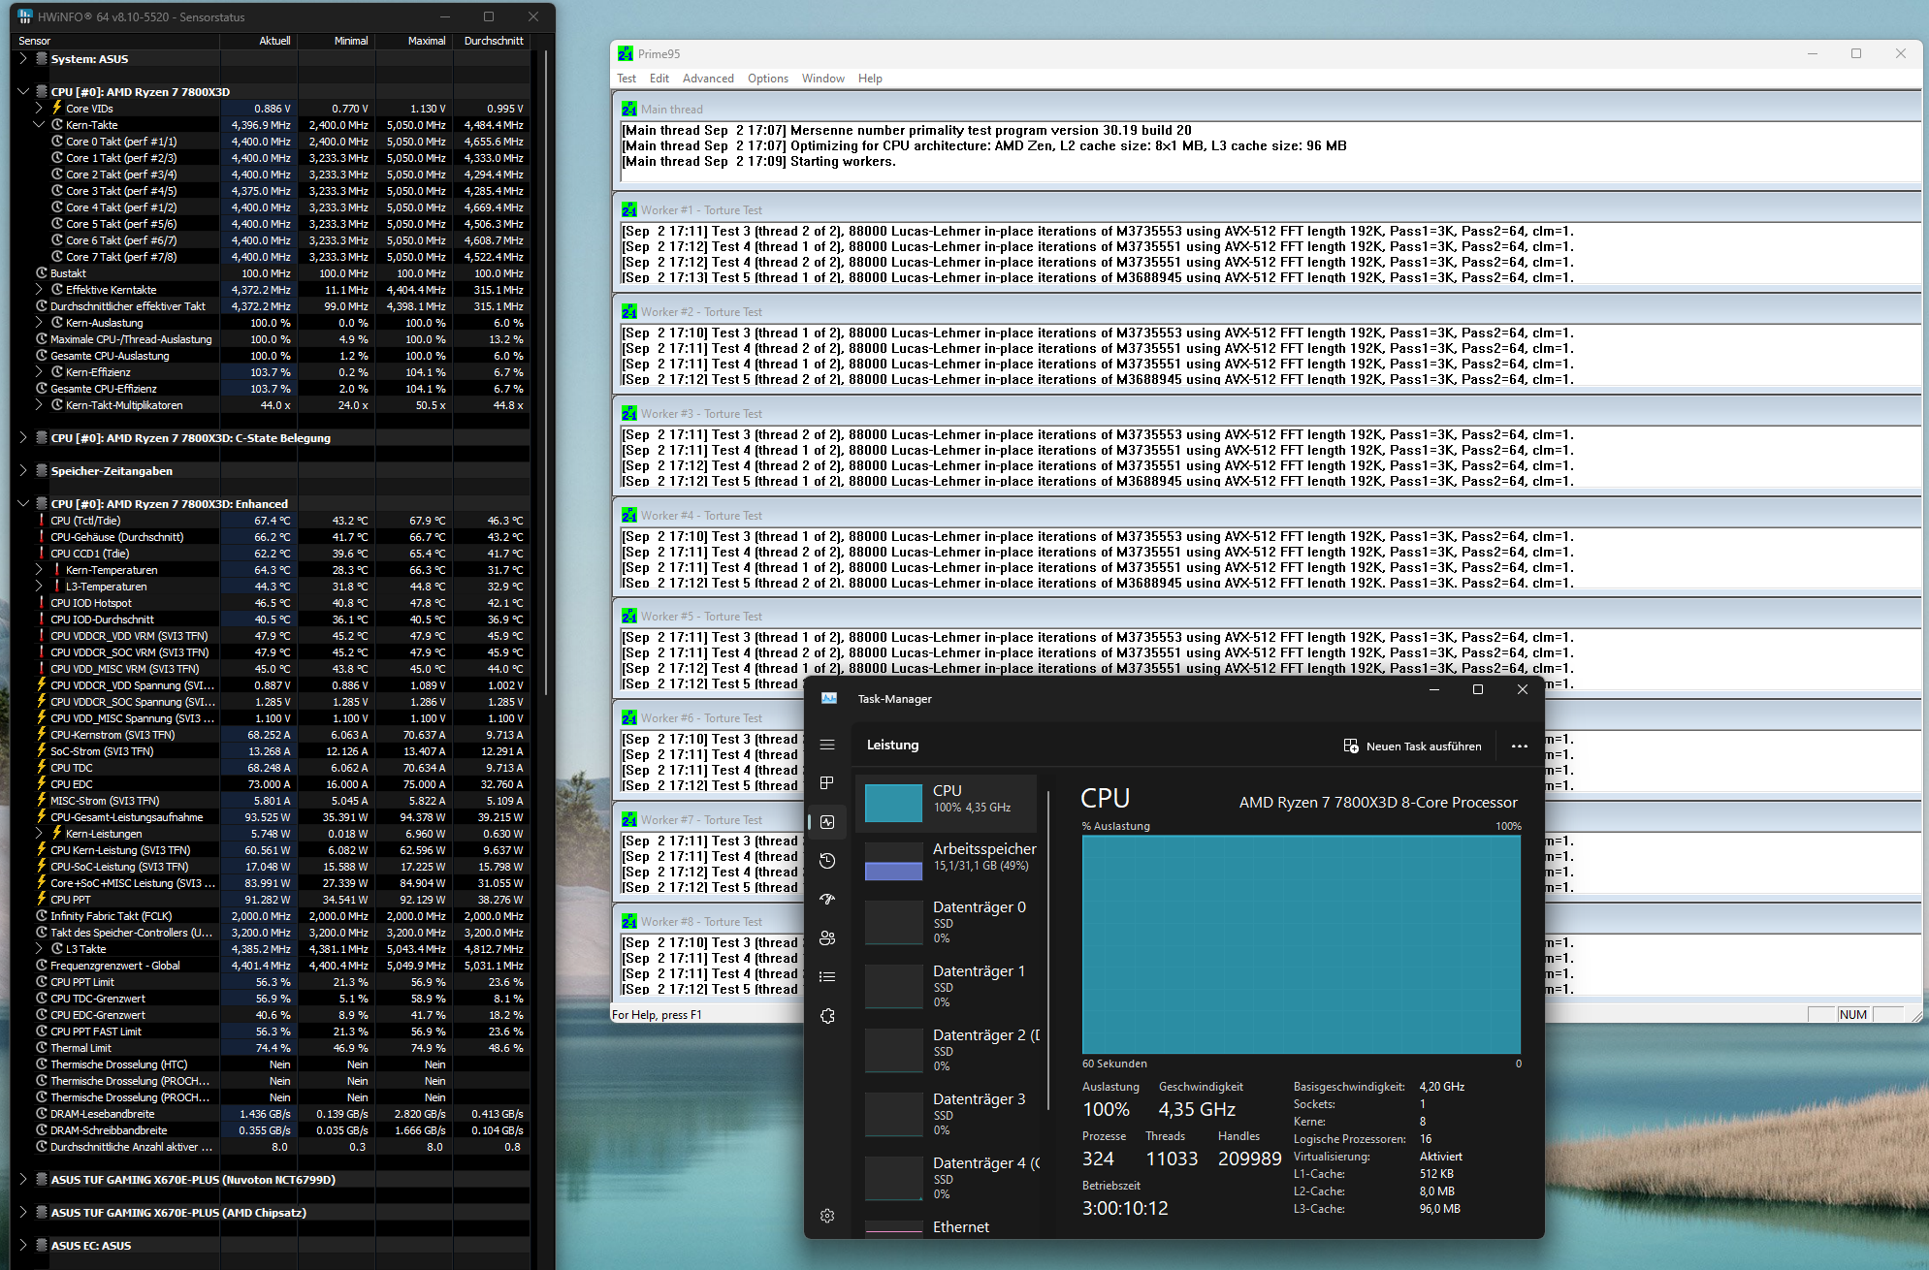The height and width of the screenshot is (1270, 1929).
Task: Open Prime95 Options menu
Action: 767,79
